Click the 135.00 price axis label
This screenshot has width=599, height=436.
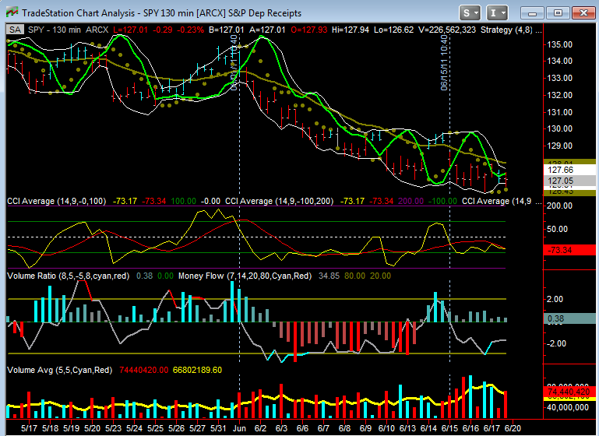tap(559, 44)
